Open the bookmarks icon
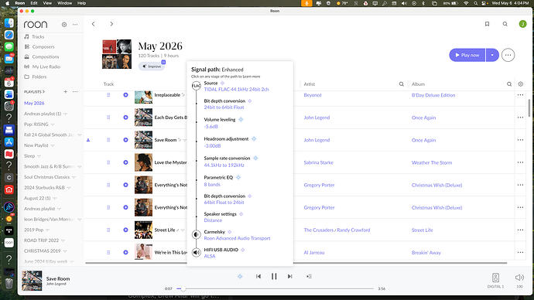 [488, 24]
